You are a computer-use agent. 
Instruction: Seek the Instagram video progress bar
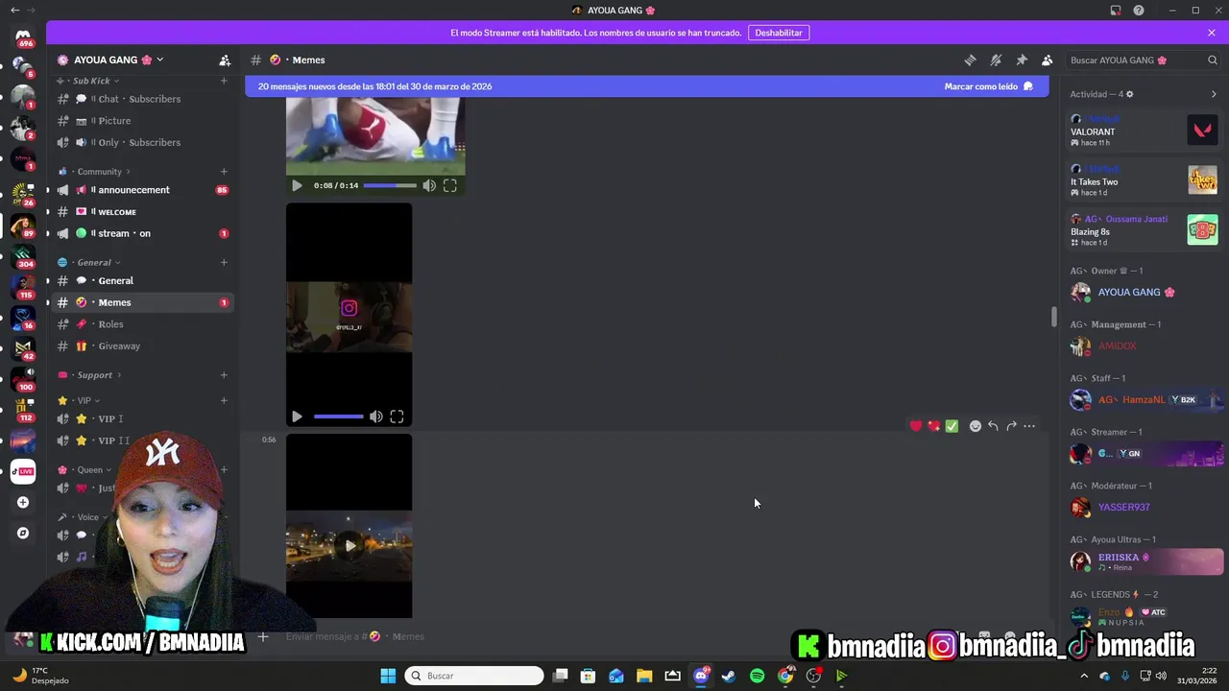[x=338, y=417]
